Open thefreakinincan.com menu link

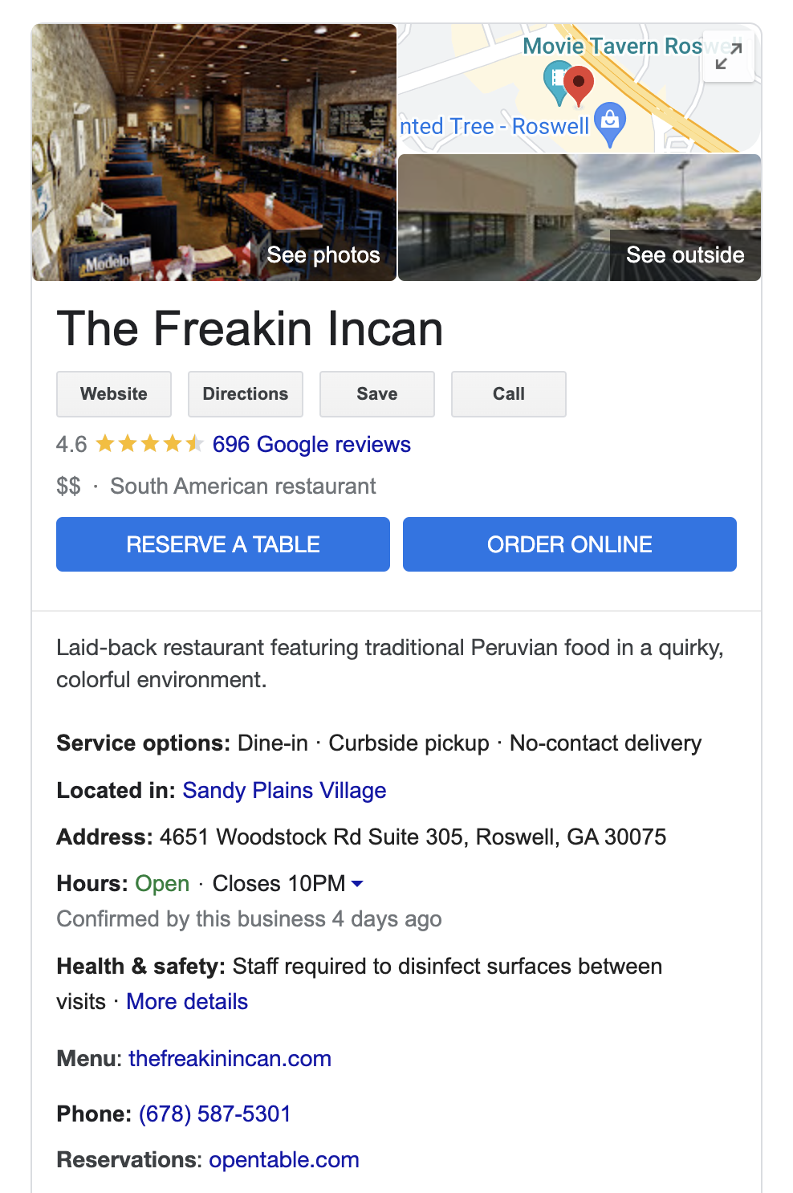(x=230, y=1058)
